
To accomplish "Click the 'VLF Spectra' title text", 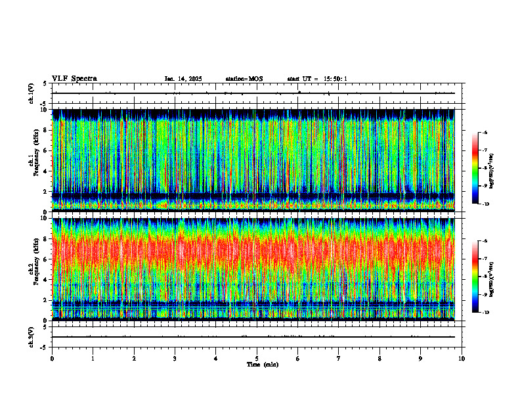I will (x=74, y=79).
